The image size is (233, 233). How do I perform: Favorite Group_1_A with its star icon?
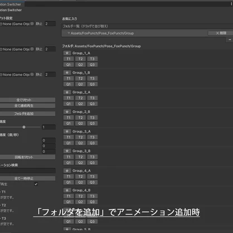click(x=67, y=53)
